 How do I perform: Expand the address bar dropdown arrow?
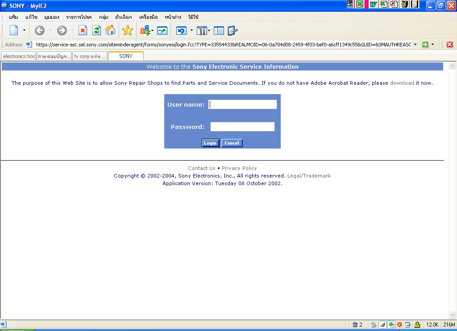(x=415, y=45)
